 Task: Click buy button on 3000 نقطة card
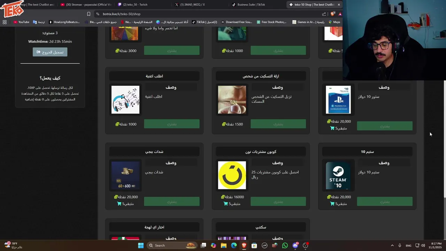pyautogui.click(x=172, y=50)
